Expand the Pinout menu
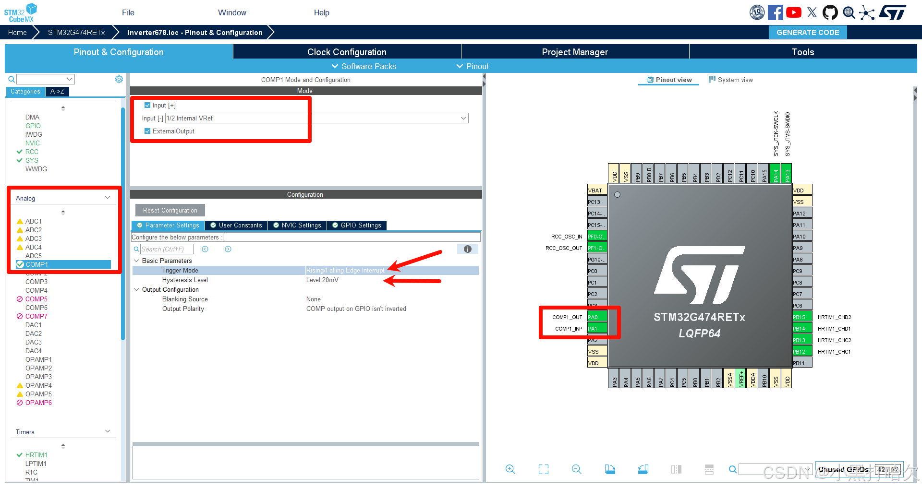Viewport: 922px width, 488px height. [x=472, y=66]
